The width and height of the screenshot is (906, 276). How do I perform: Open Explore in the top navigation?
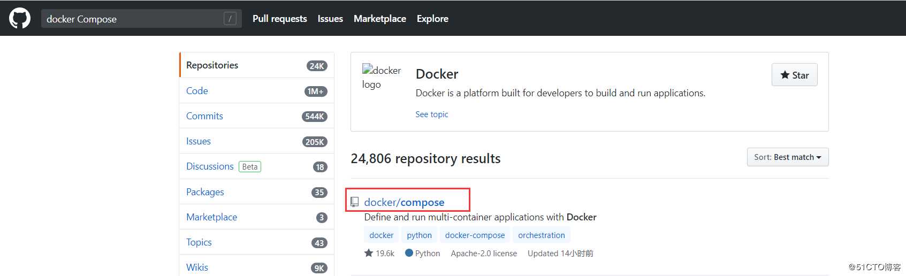pyautogui.click(x=432, y=19)
